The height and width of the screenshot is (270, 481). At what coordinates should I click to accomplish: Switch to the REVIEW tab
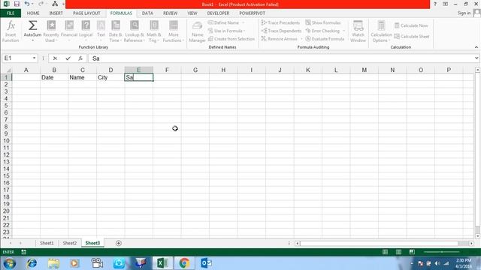(x=171, y=13)
